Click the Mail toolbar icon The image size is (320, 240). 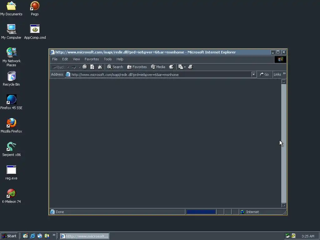coord(181,67)
